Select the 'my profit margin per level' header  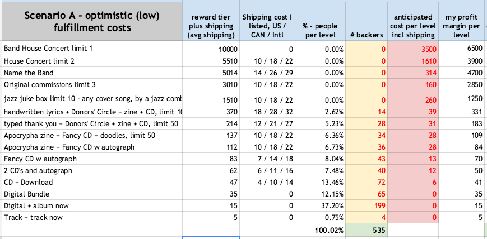462,25
